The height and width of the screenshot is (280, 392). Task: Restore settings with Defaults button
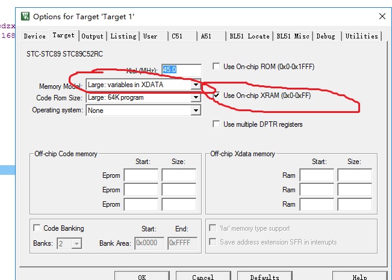pos(264,276)
